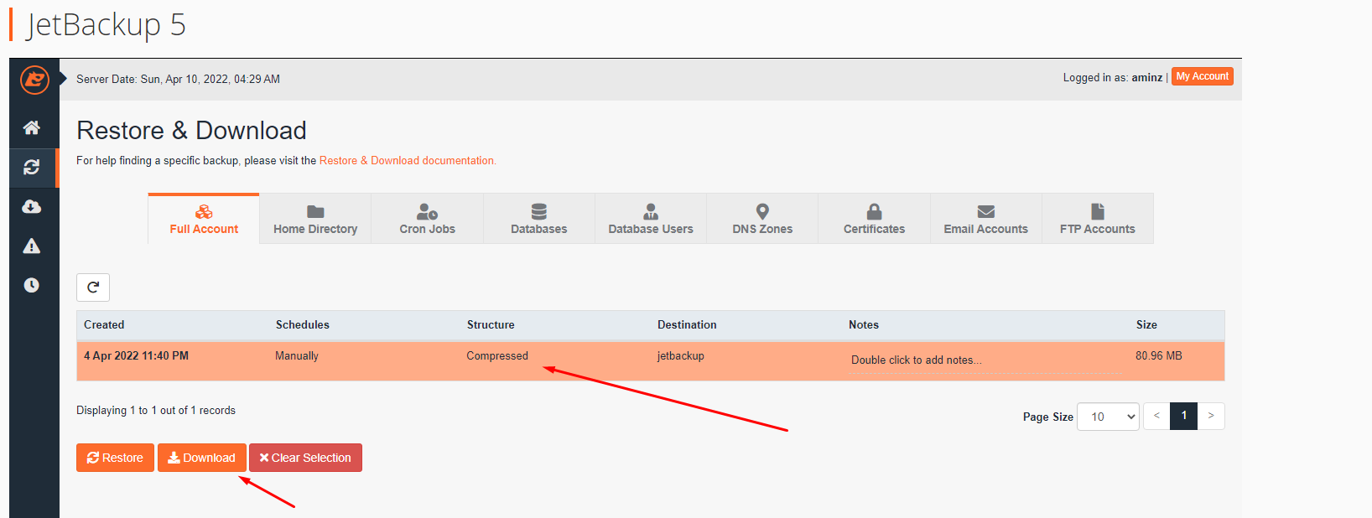Open the Restore & Download documentation link
The width and height of the screenshot is (1372, 518).
click(408, 160)
